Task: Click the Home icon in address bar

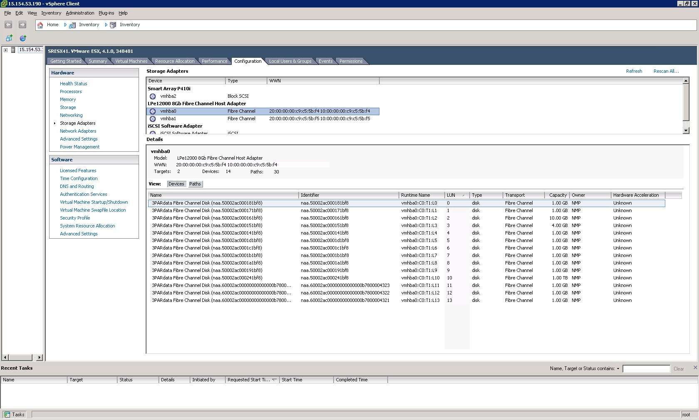Action: pos(40,25)
